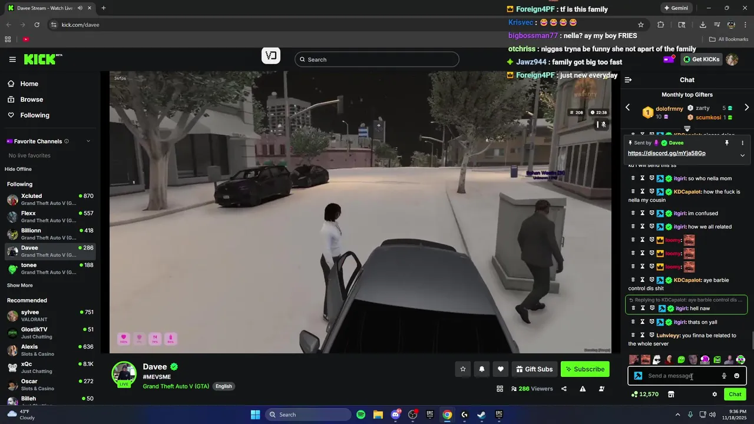This screenshot has width=754, height=424.
Task: Open Discord from the taskbar
Action: tap(395, 415)
